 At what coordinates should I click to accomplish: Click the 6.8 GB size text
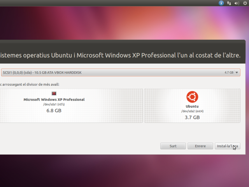(x=54, y=111)
